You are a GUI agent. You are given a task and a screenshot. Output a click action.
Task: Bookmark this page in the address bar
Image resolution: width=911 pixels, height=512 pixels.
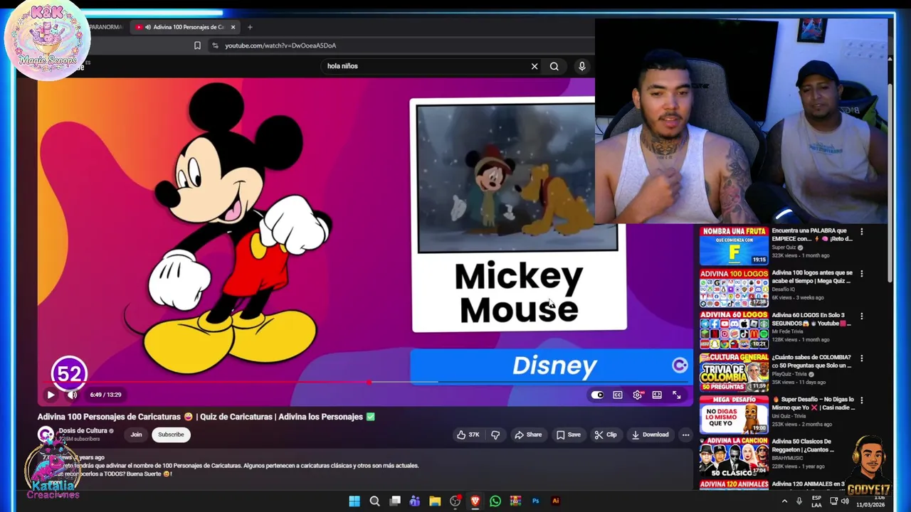197,46
